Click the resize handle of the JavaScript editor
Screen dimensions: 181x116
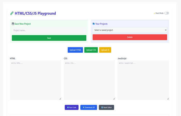point(168,98)
